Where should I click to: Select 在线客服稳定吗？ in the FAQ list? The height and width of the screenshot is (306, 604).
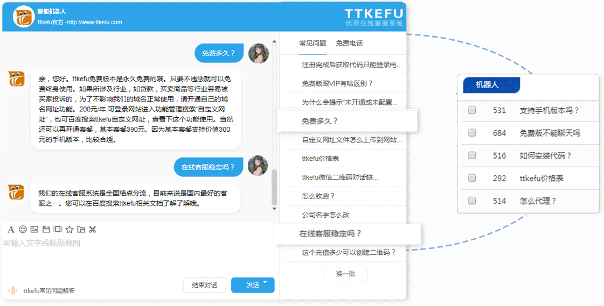point(347,234)
